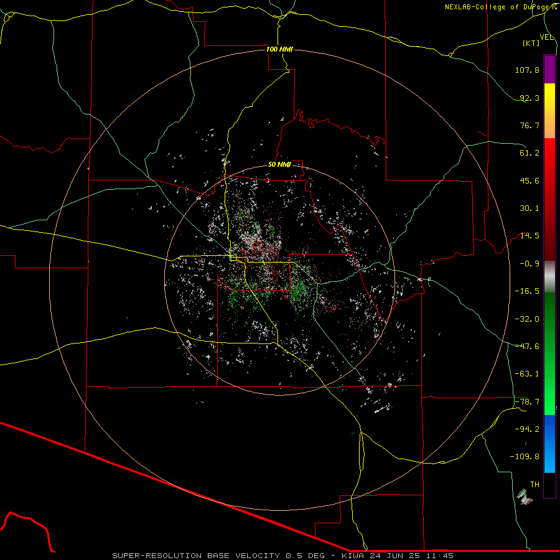Pick the gray segment of the velocity scale

coord(549,277)
